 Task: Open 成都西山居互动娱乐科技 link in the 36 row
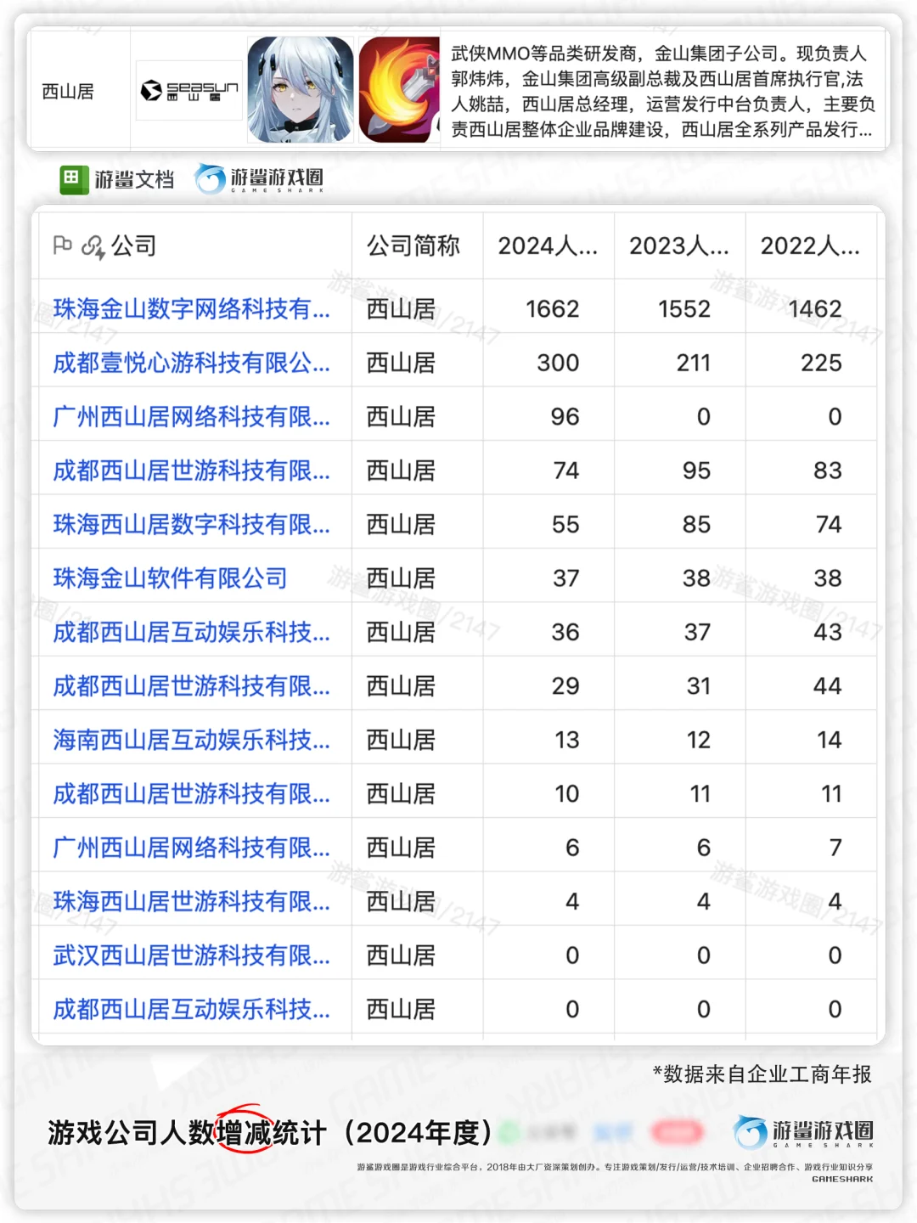pos(191,632)
